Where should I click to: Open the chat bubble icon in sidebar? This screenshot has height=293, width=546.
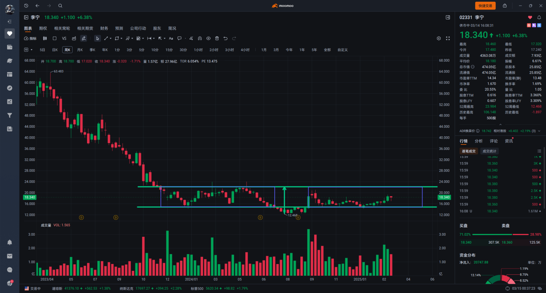click(10, 269)
